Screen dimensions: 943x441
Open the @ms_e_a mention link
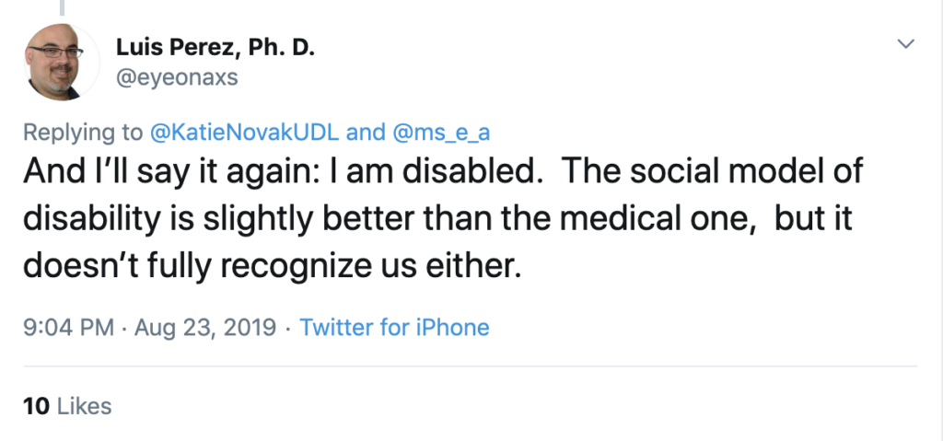point(441,133)
